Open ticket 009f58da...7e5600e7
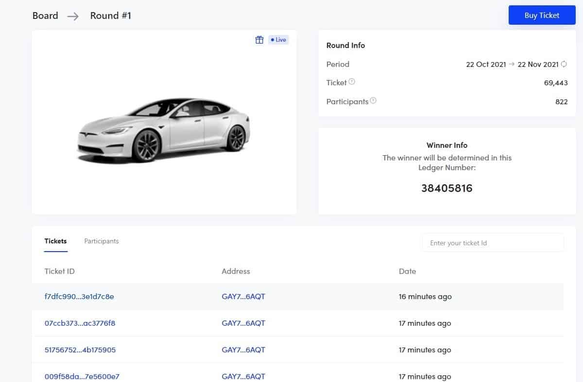The height and width of the screenshot is (382, 583). click(x=82, y=376)
